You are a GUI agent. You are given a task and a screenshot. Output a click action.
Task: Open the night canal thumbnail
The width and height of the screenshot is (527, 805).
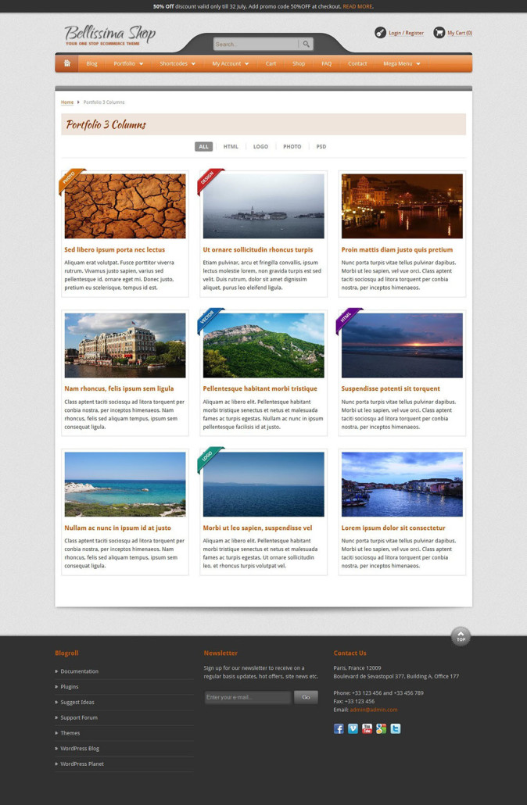click(x=402, y=206)
